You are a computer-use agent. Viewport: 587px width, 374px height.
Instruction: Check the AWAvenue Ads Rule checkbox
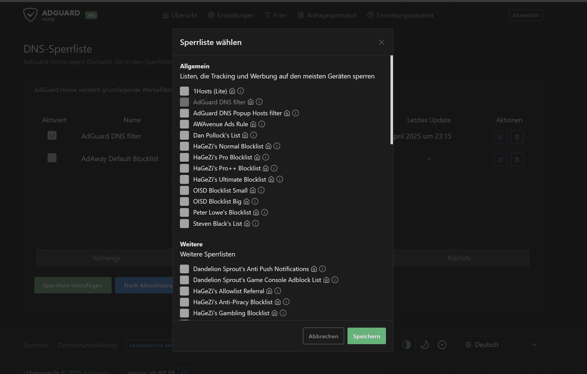tap(184, 124)
